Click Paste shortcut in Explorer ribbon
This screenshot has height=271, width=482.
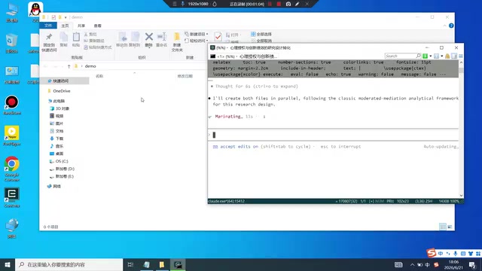click(98, 47)
